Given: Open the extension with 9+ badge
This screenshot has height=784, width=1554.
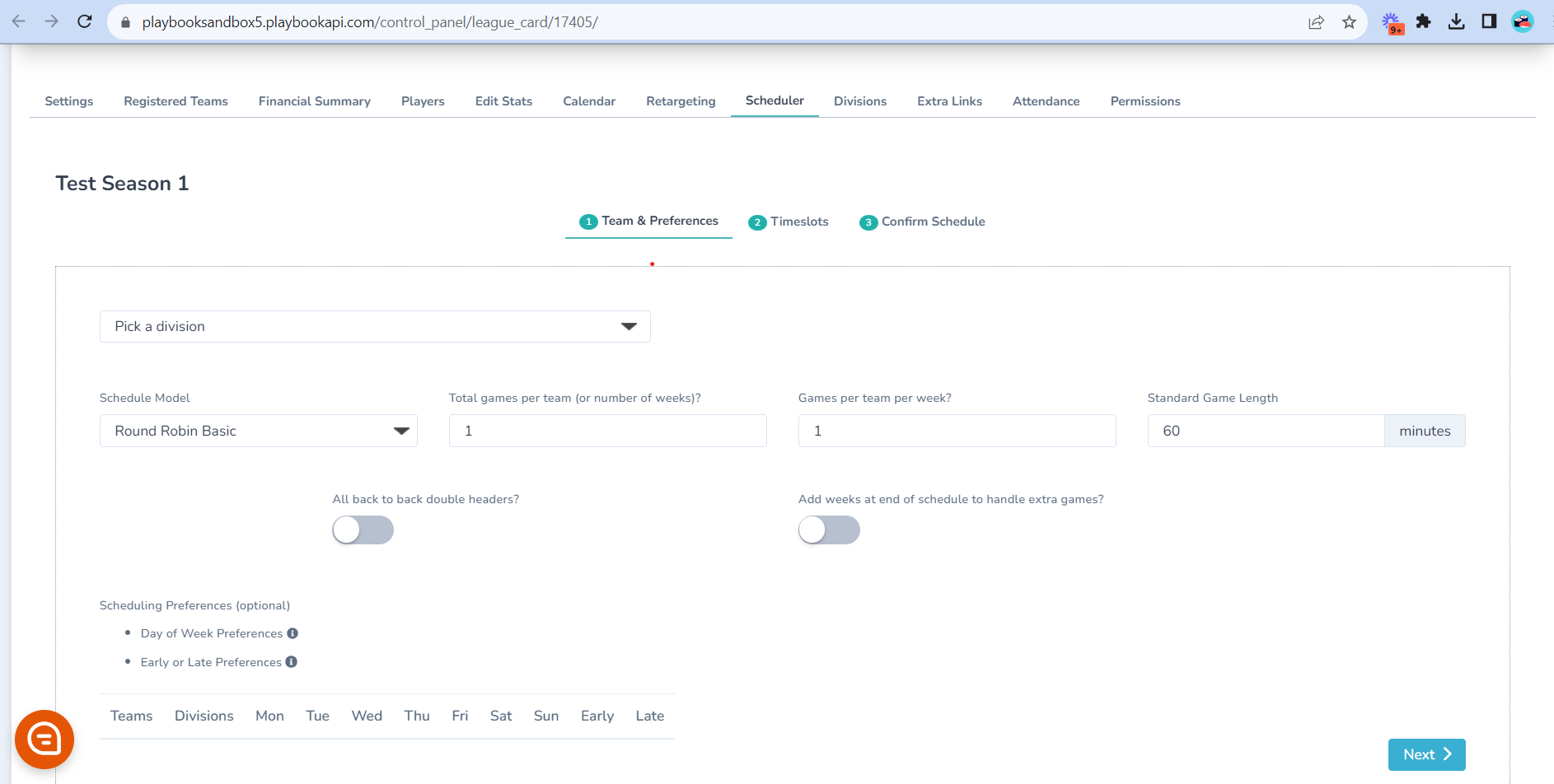Looking at the screenshot, I should click(1392, 22).
